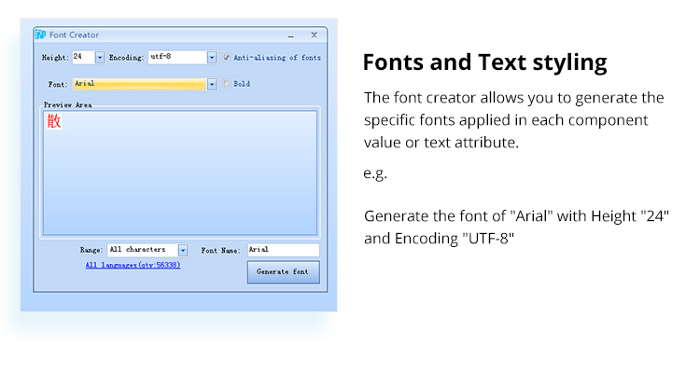Select the utf-8 Encoding field

point(177,57)
